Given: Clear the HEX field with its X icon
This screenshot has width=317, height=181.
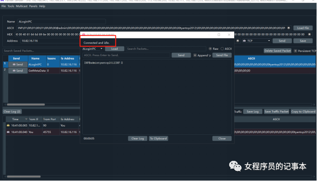Looking at the screenshot, I should (x=309, y=34).
